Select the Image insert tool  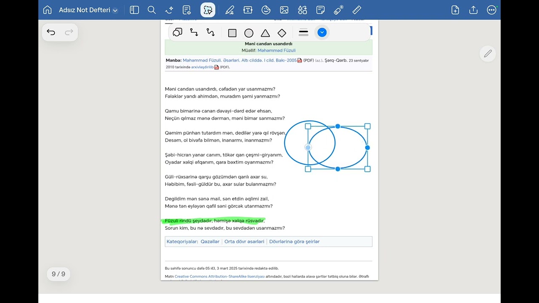[284, 10]
